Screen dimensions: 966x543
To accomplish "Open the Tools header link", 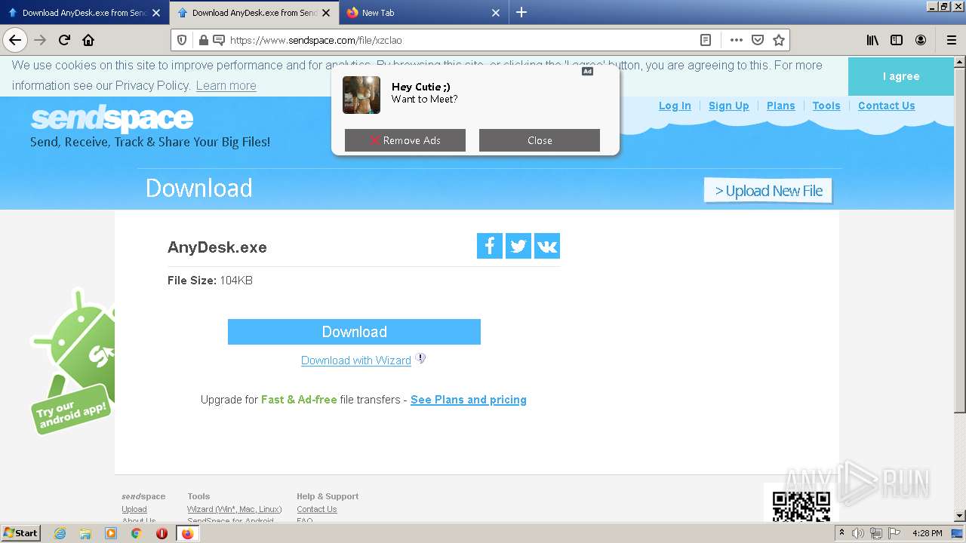I will pyautogui.click(x=826, y=106).
